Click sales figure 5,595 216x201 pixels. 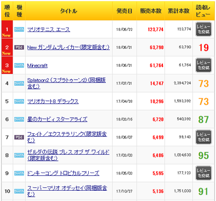point(158,174)
